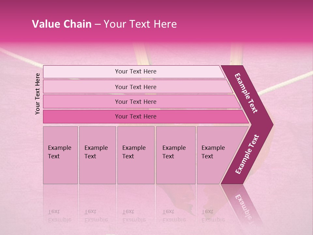Select the second Example Text column box
This screenshot has height=235, width=313.
(97, 155)
